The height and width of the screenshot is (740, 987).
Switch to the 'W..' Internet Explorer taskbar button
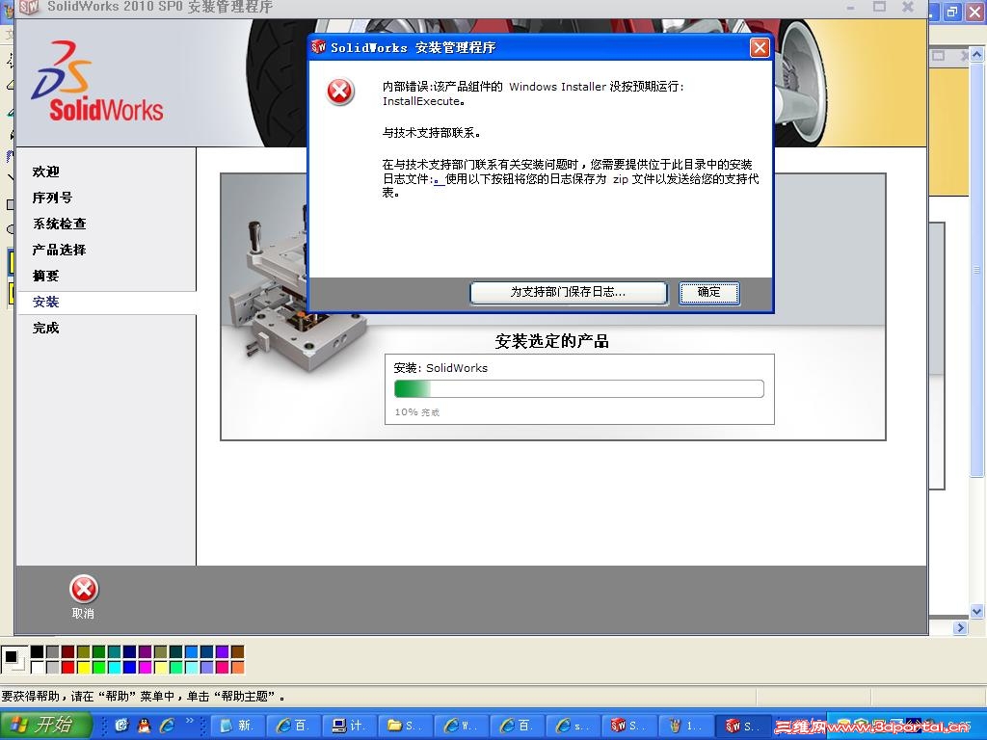[460, 726]
